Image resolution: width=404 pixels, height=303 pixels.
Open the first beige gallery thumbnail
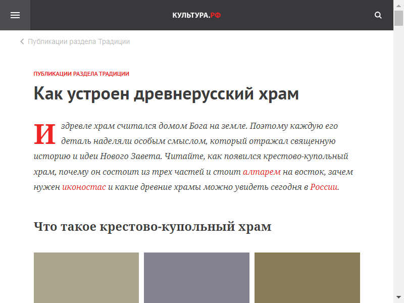[86, 278]
